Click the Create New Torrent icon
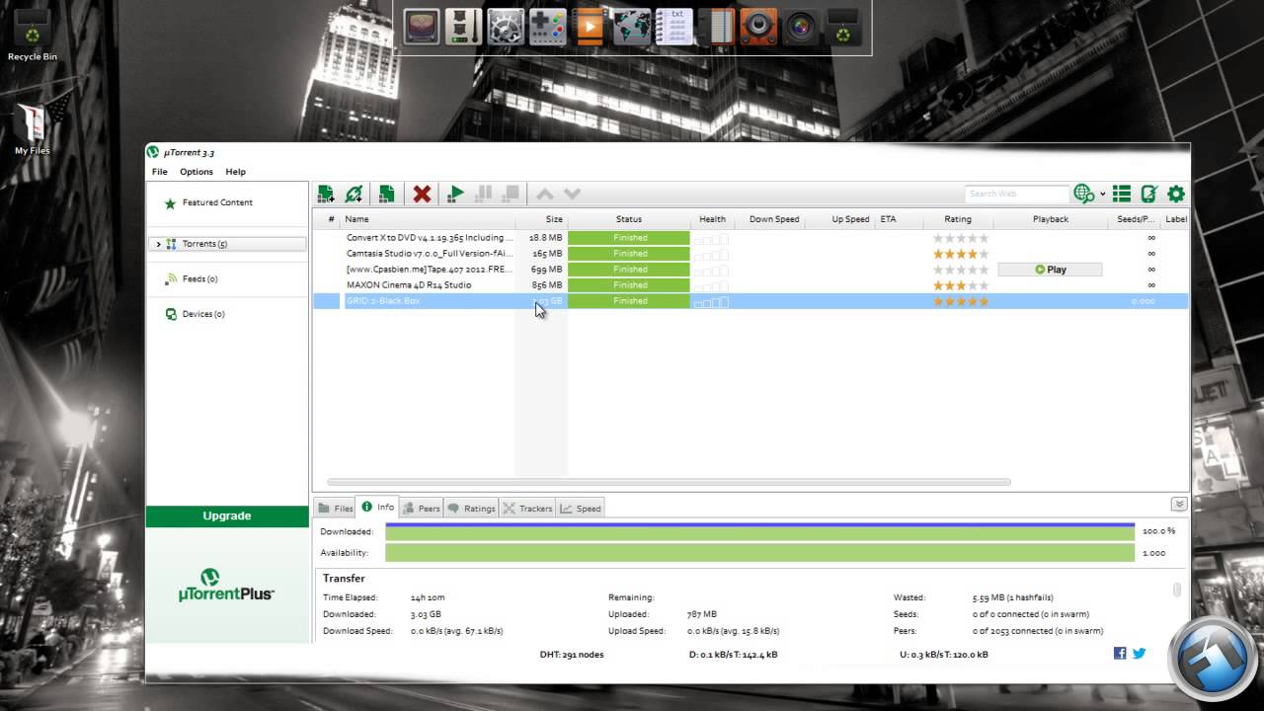This screenshot has height=711, width=1264. pyautogui.click(x=387, y=194)
